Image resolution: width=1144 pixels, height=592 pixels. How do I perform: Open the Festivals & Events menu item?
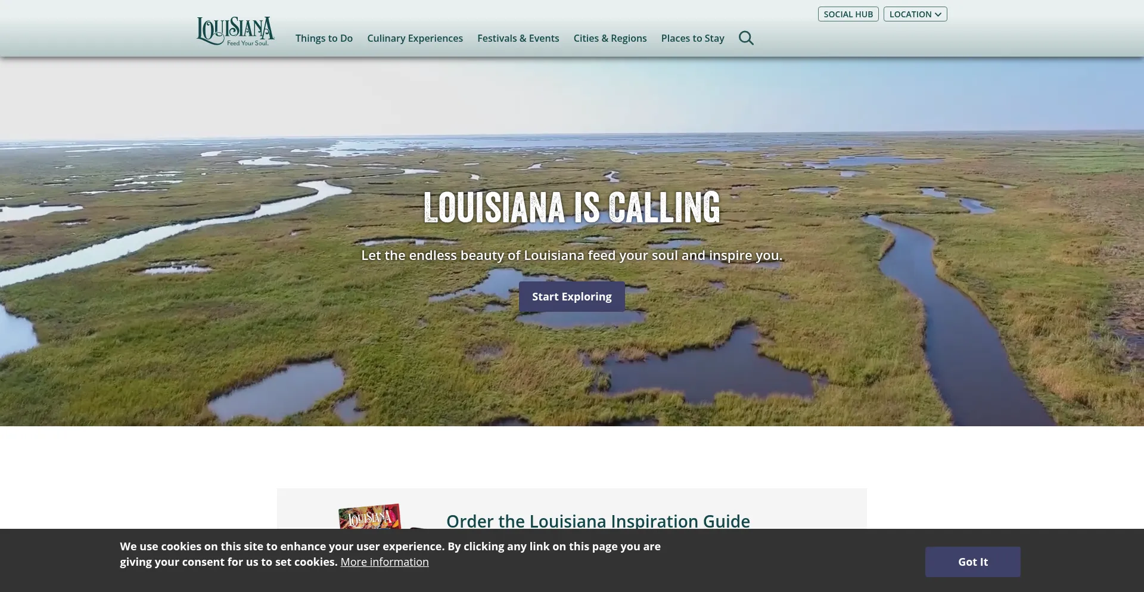(518, 38)
